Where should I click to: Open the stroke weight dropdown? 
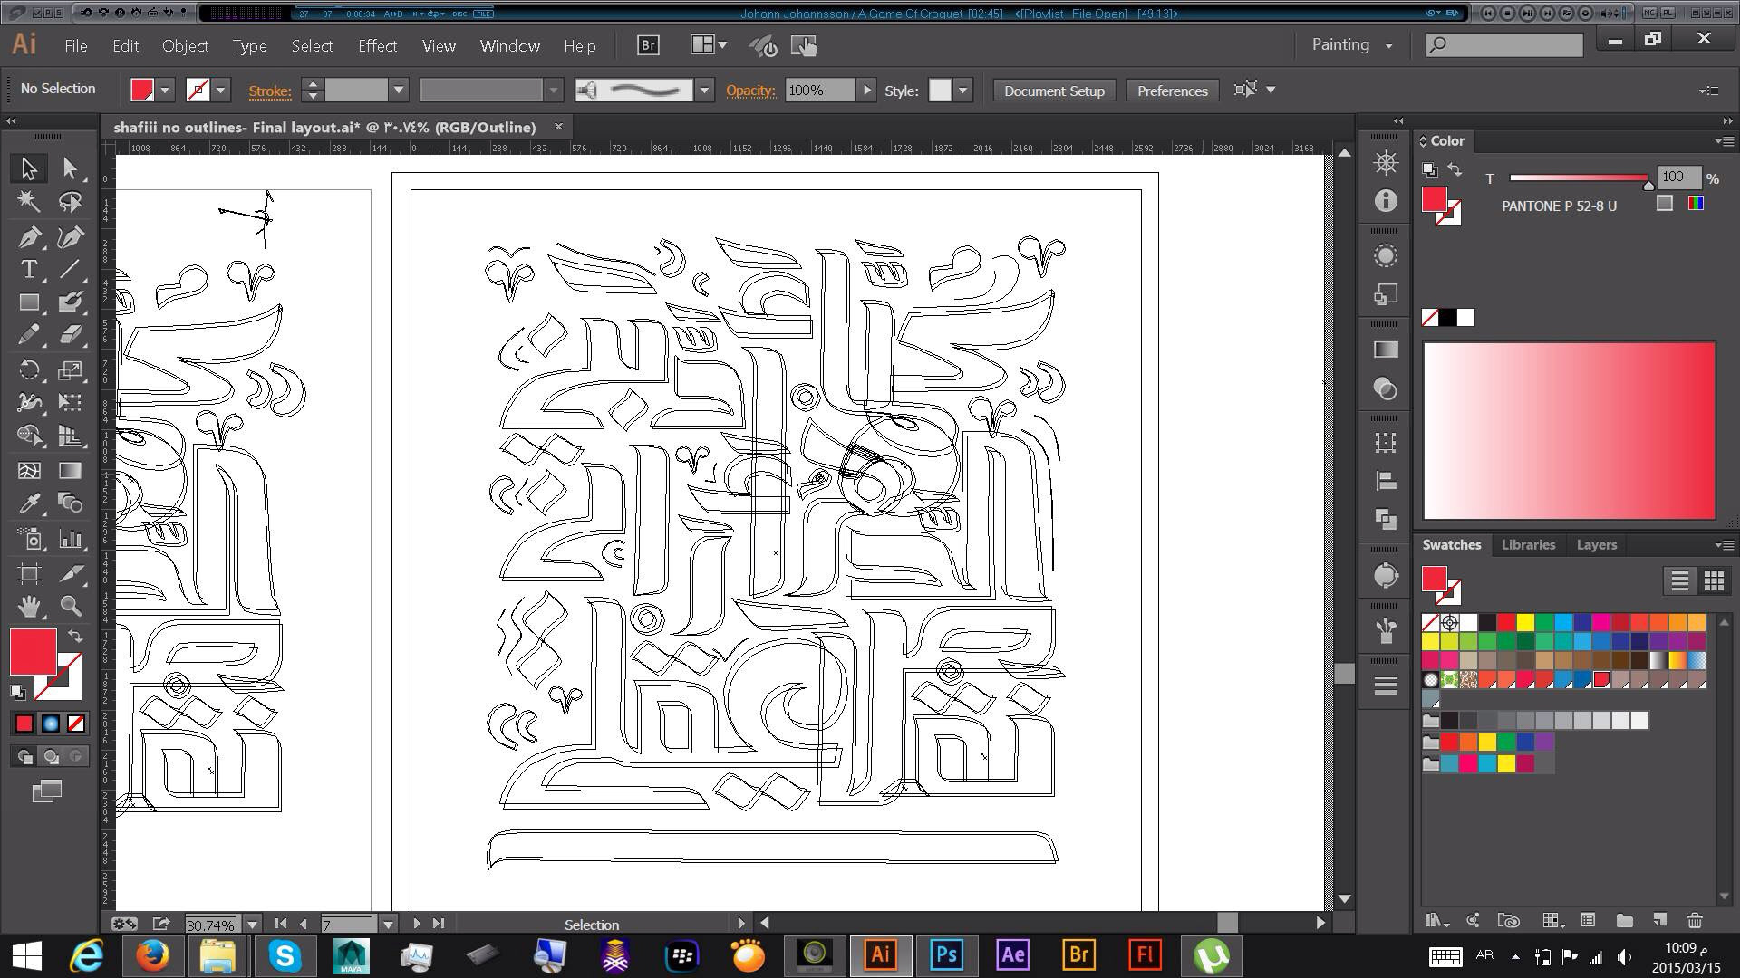(398, 91)
